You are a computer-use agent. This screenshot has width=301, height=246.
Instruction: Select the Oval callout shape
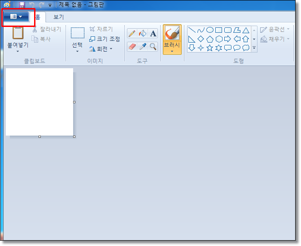click(x=237, y=48)
